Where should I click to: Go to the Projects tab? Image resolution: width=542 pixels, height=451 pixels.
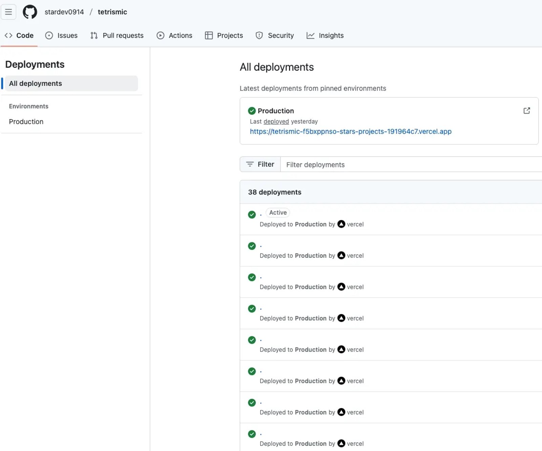[x=224, y=35]
